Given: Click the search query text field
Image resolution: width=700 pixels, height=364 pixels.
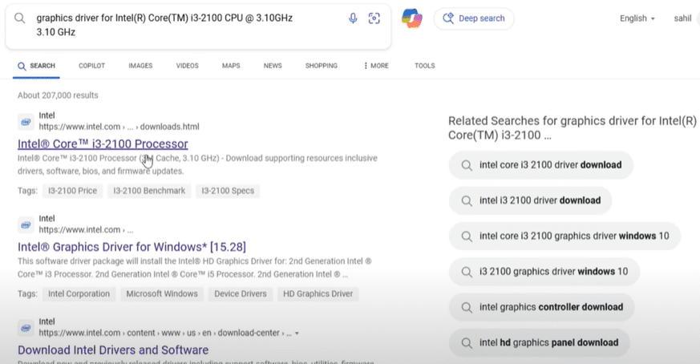Looking at the screenshot, I should click(x=184, y=25).
